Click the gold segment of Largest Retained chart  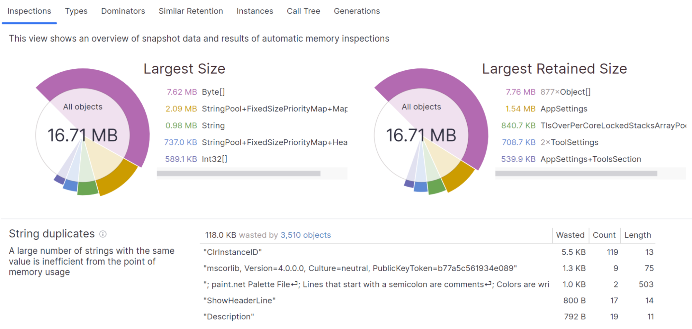coord(459,176)
